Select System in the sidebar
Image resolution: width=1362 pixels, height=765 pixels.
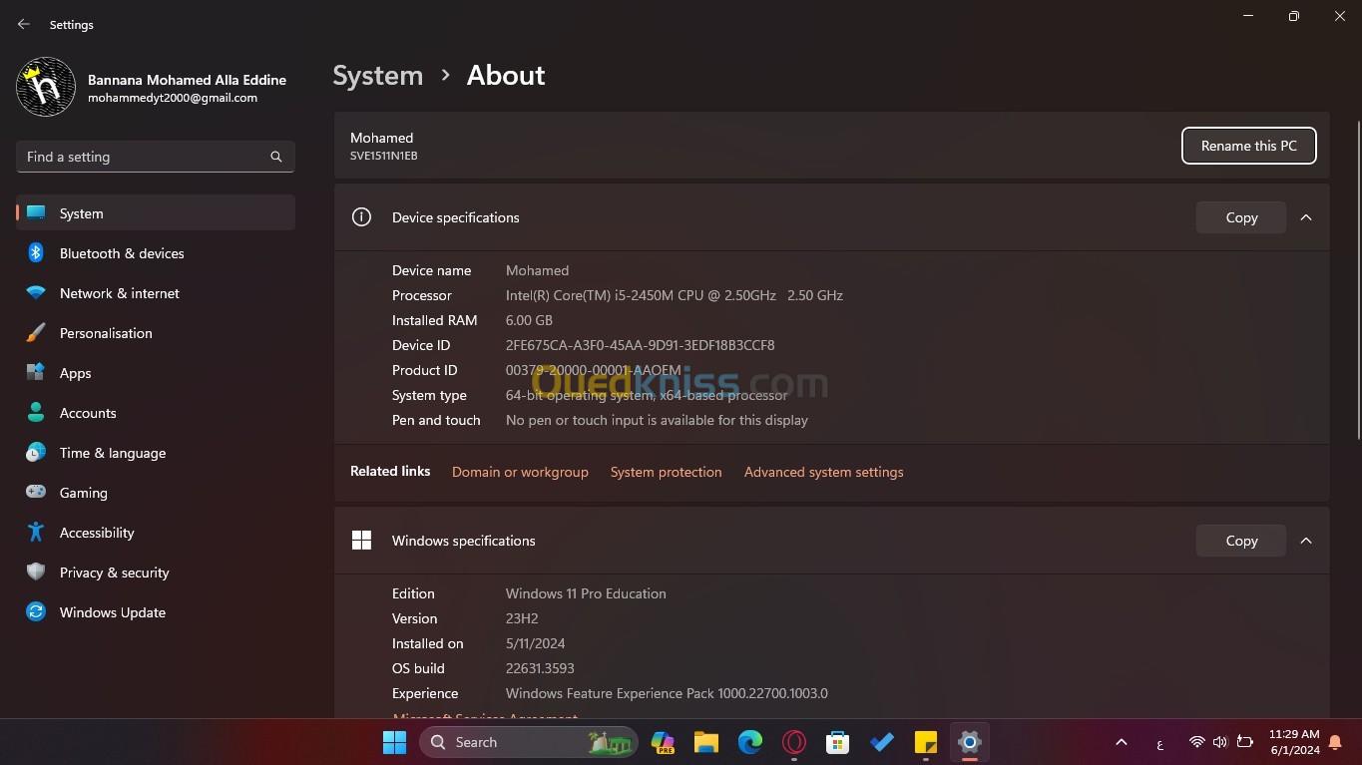(x=156, y=213)
